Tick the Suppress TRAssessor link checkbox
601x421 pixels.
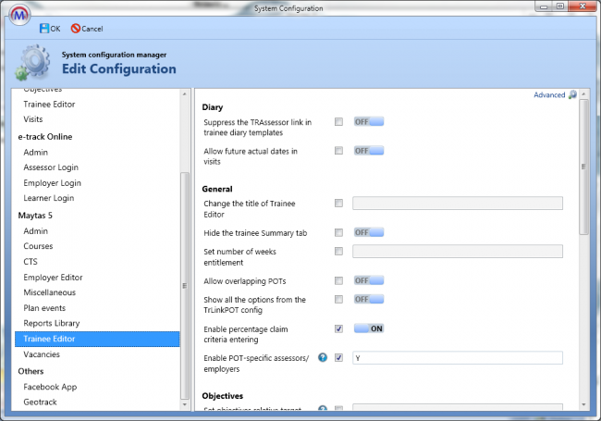pos(339,122)
